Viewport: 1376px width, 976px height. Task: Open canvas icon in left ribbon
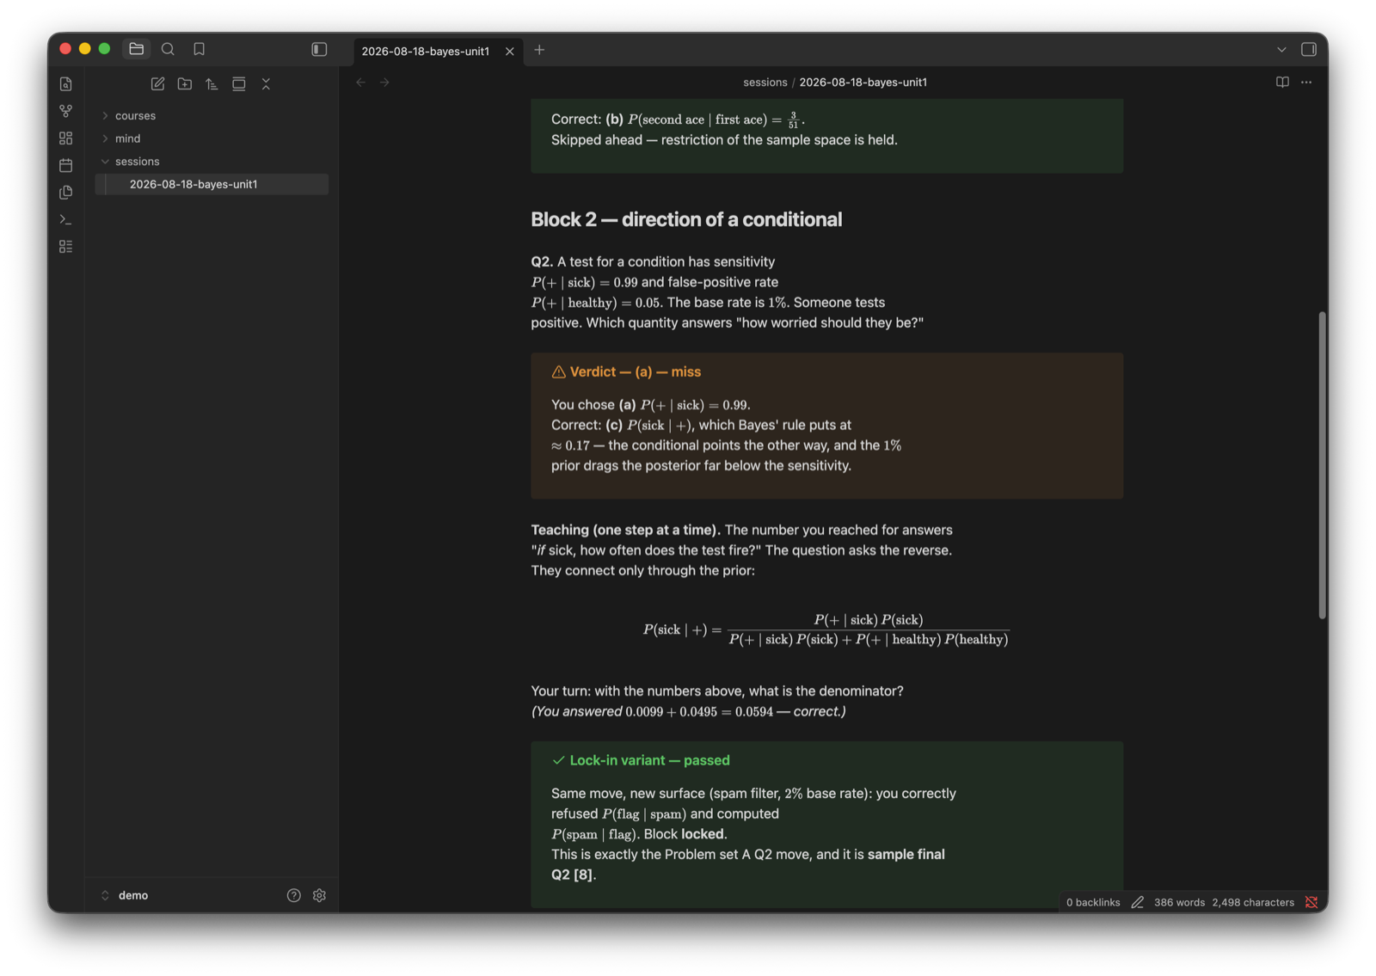click(x=66, y=138)
